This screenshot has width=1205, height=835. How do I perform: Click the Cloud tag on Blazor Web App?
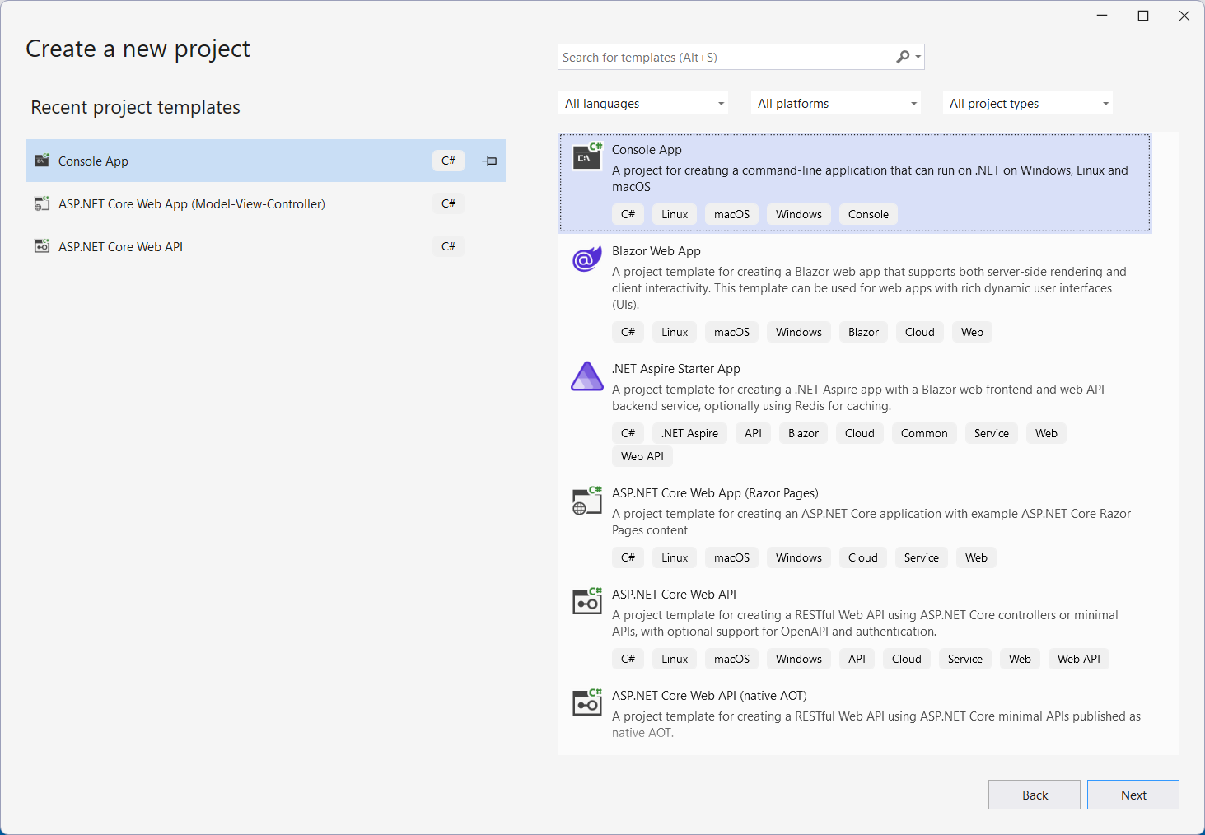click(x=919, y=332)
